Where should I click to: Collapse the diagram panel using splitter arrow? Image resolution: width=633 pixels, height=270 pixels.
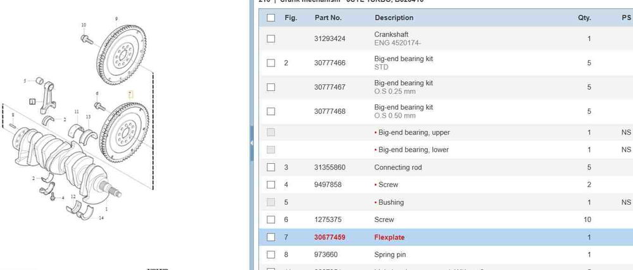251,142
